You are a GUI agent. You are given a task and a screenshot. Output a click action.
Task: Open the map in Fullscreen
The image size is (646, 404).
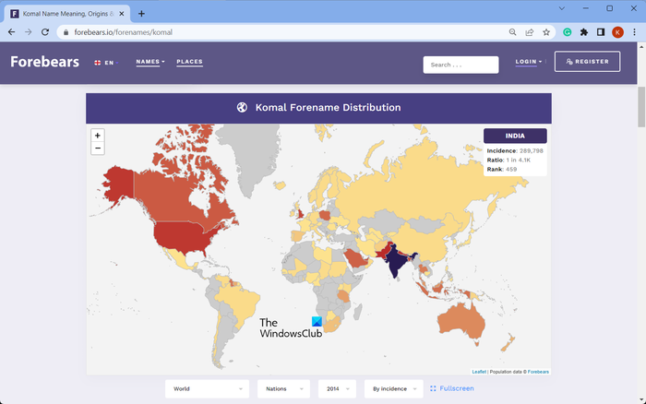coord(452,388)
